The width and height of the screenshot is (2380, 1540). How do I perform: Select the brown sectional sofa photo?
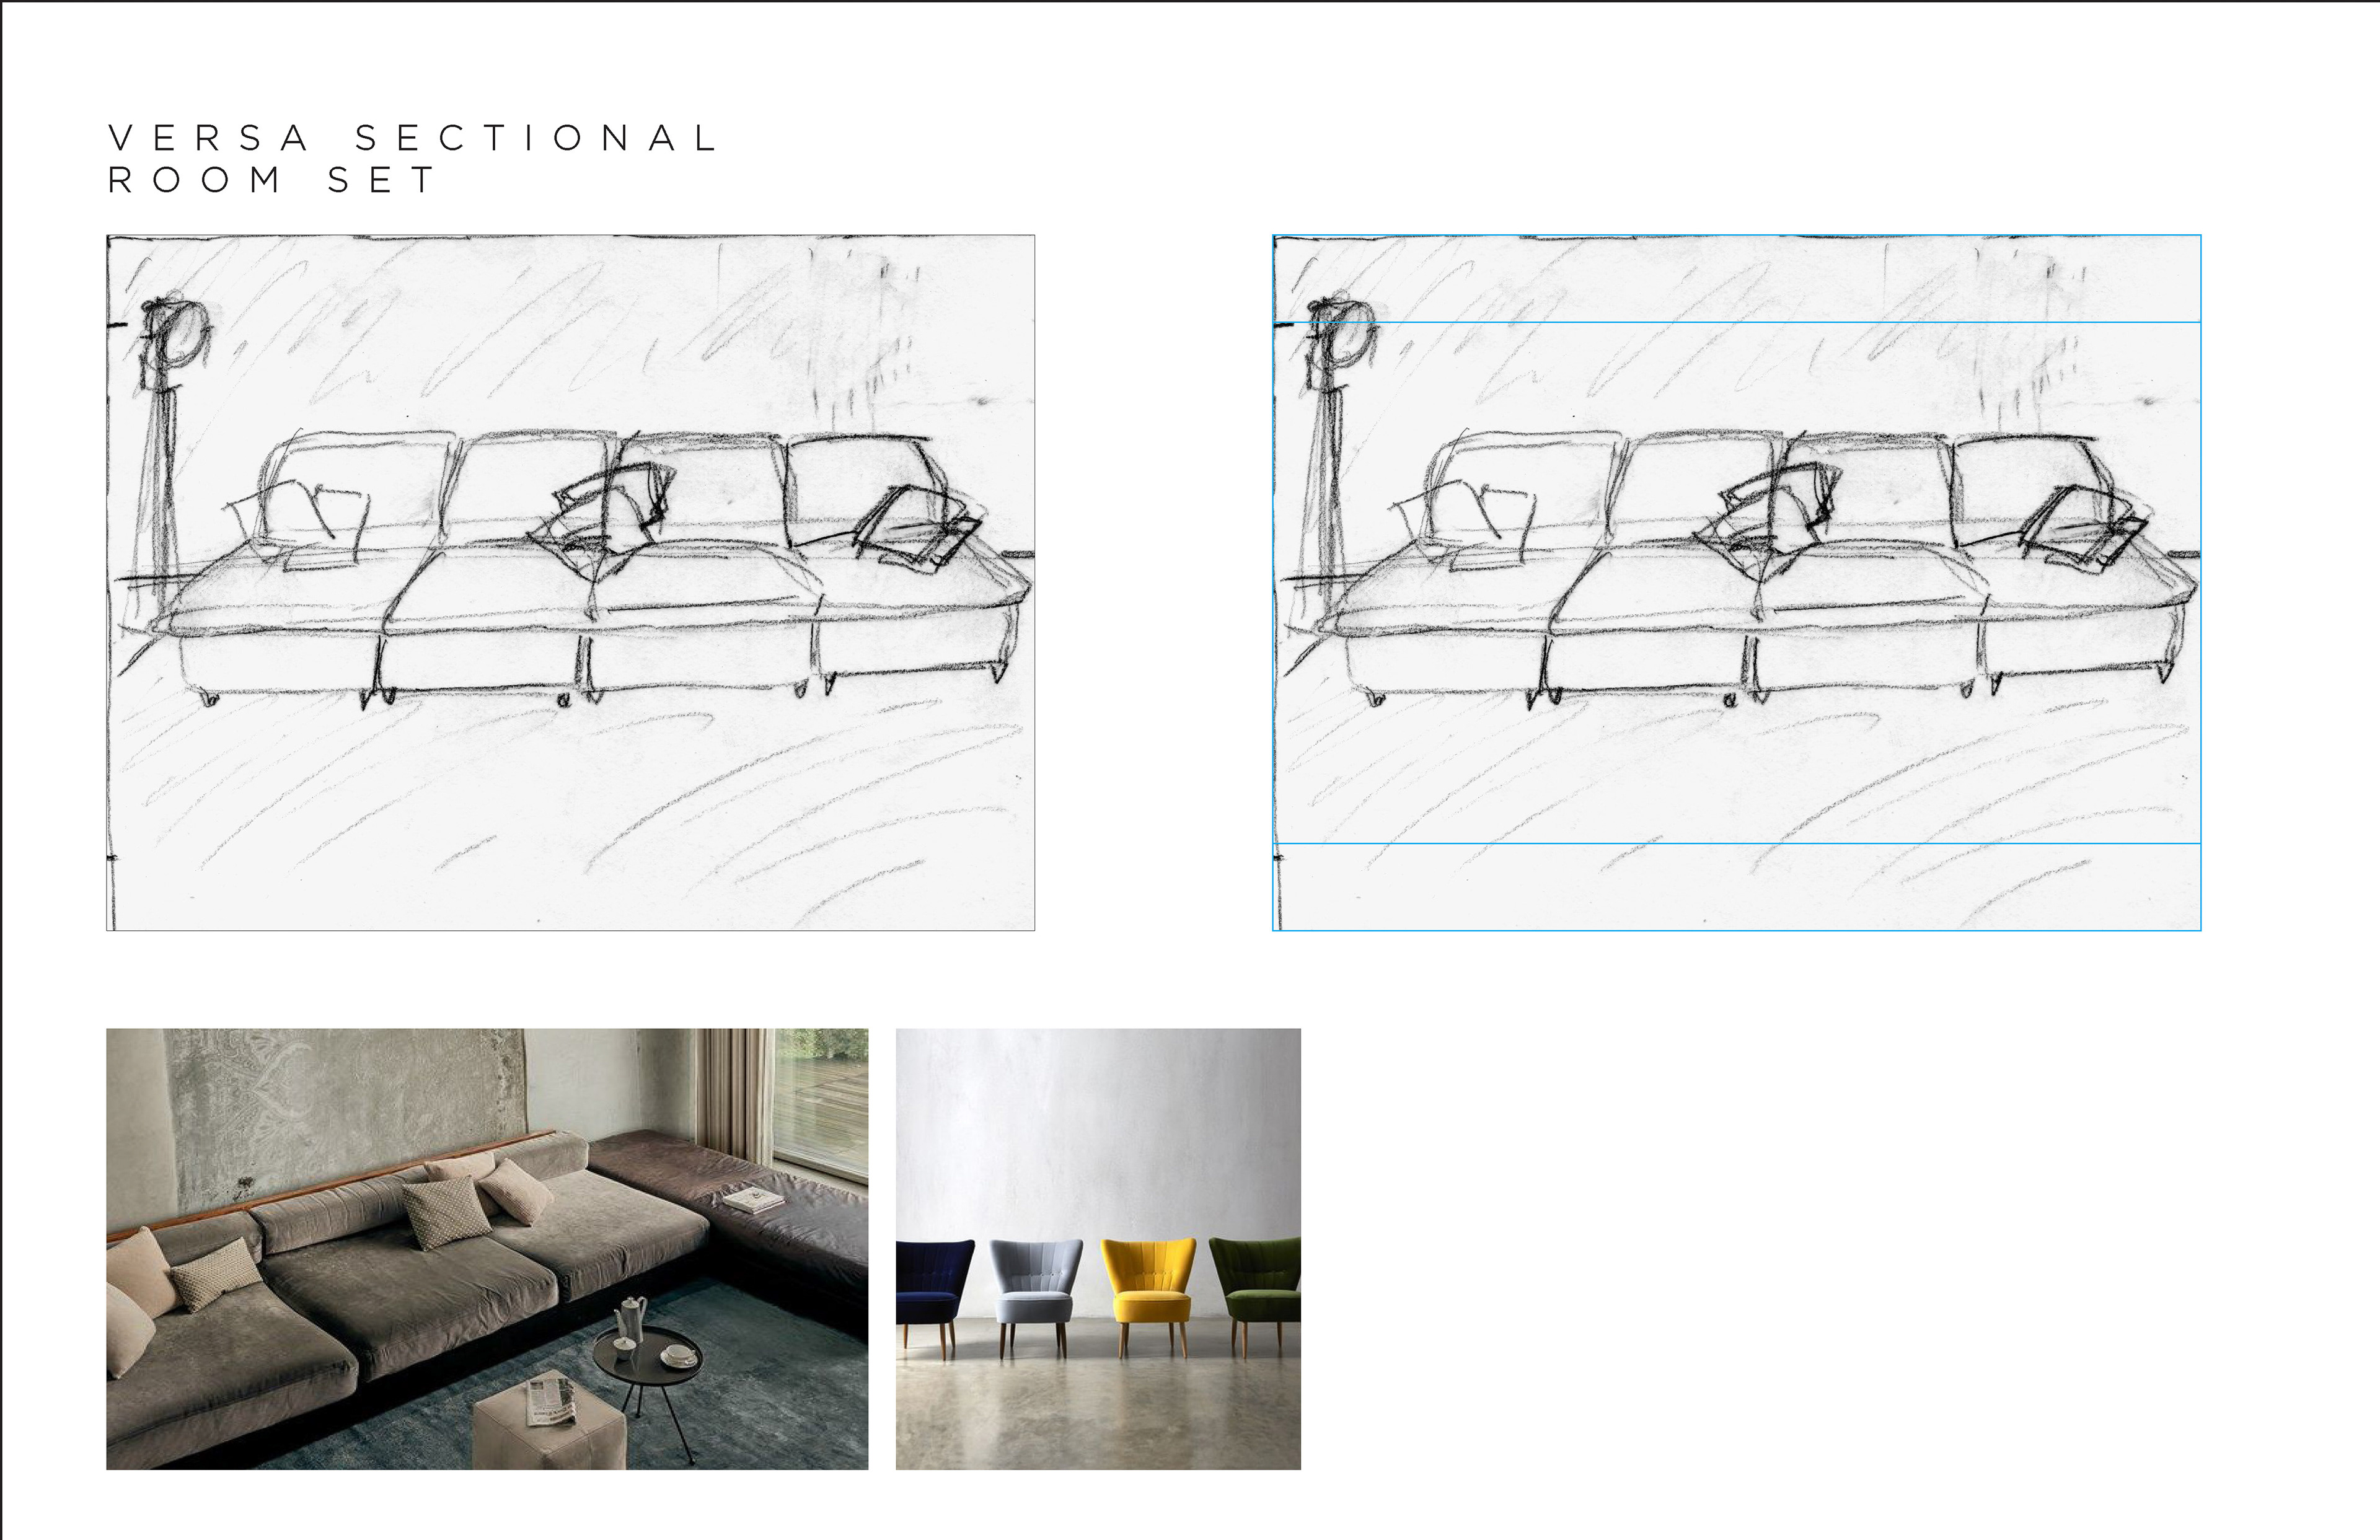pos(487,1249)
